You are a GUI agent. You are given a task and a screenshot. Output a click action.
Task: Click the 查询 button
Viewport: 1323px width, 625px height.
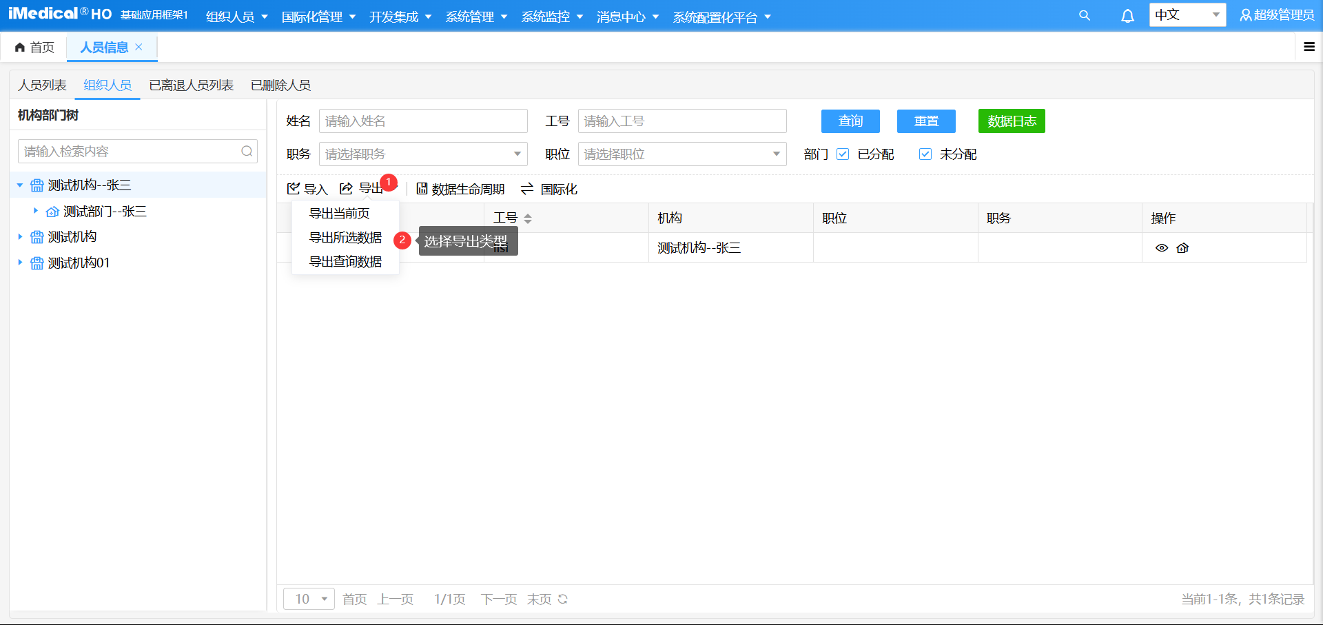point(850,121)
